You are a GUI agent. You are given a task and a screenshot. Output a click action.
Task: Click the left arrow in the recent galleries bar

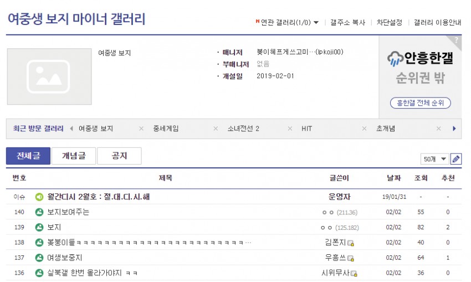[71, 129]
